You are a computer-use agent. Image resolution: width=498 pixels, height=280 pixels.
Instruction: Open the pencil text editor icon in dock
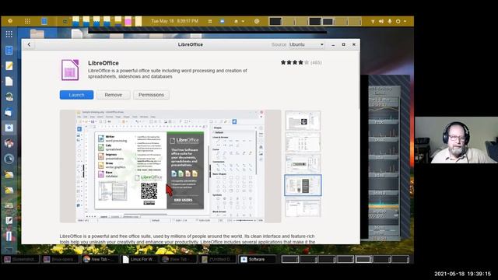point(9,220)
